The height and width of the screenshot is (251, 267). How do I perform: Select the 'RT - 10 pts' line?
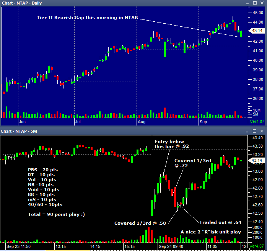(x=41, y=175)
